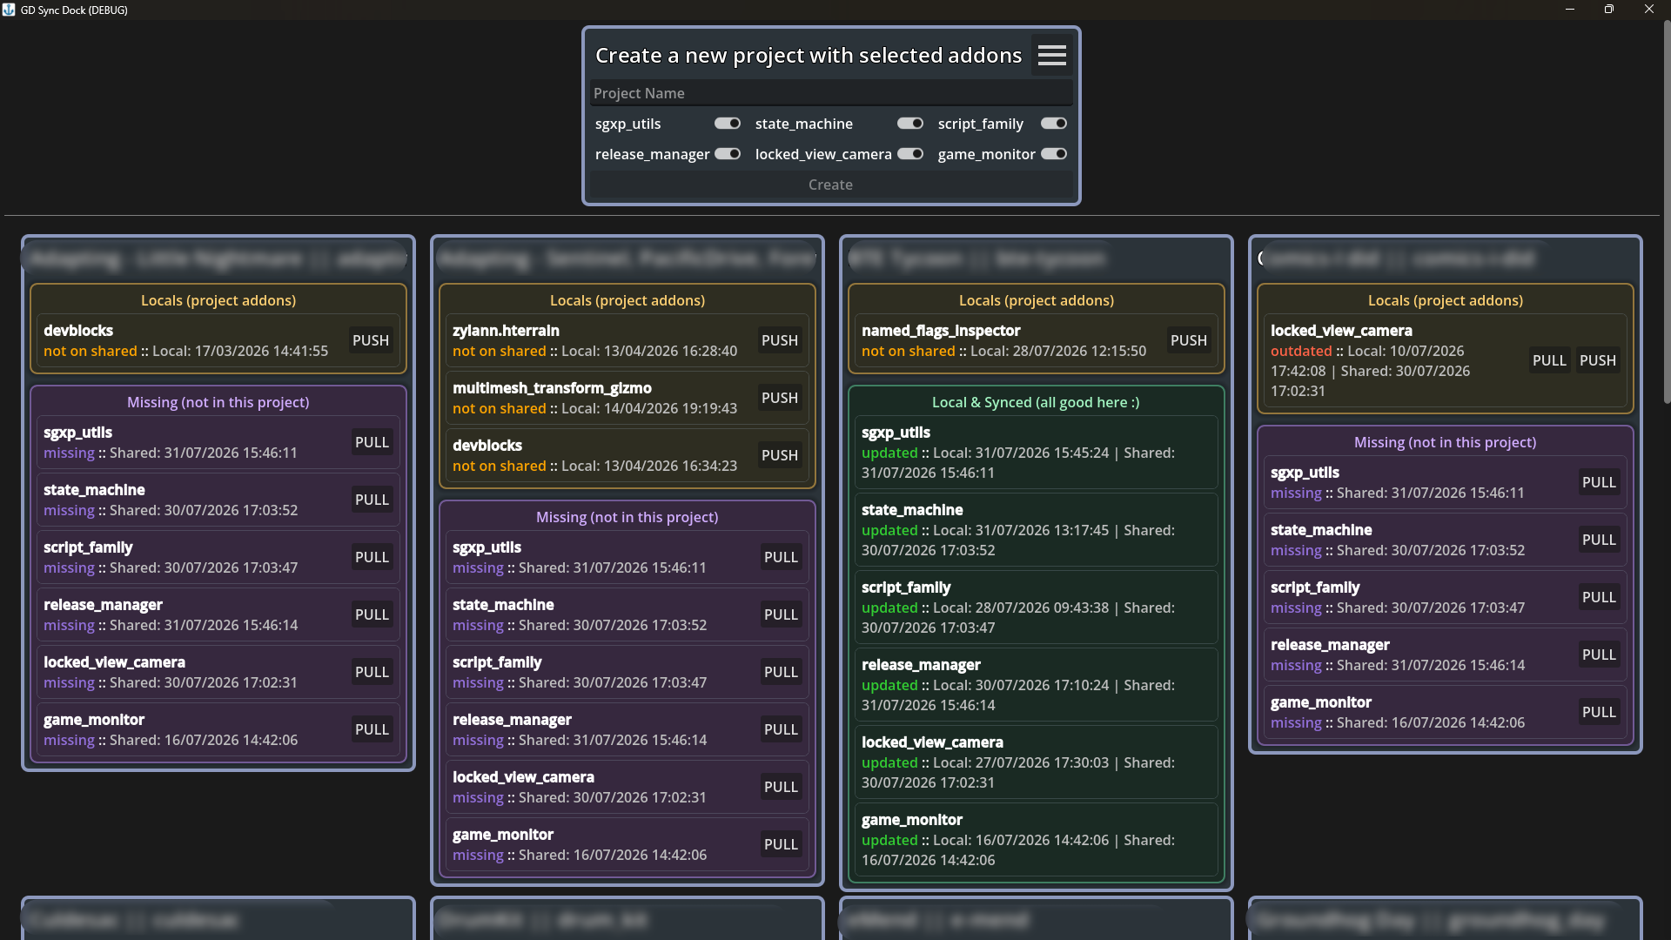Viewport: 1671px width, 940px height.
Task: Toggle the sgxp_utils addon switch
Action: coord(728,124)
